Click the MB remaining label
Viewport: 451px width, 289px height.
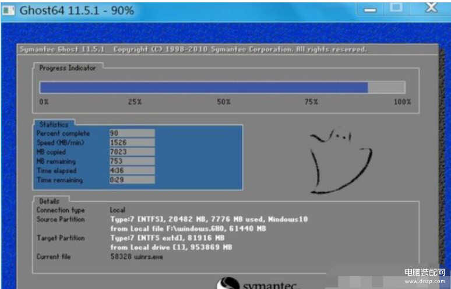coord(56,161)
